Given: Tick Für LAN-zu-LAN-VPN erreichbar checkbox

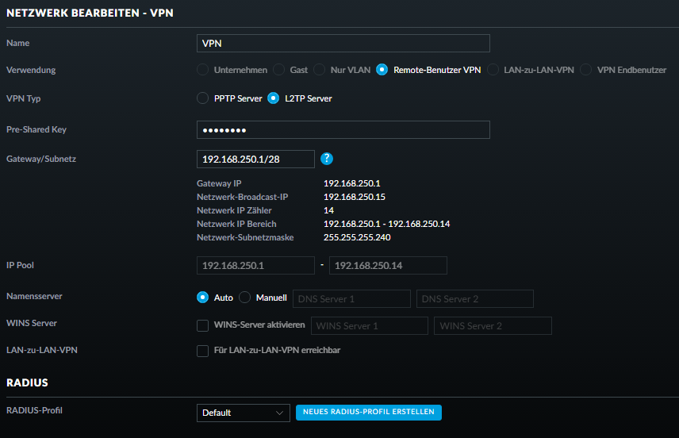Looking at the screenshot, I should [x=203, y=351].
